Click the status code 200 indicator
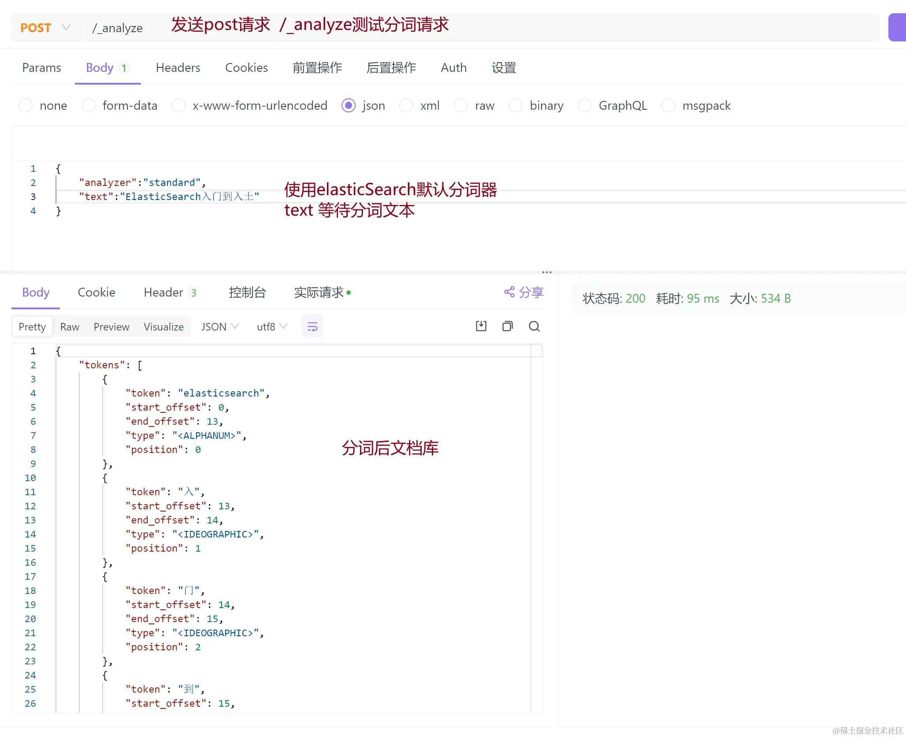The height and width of the screenshot is (738, 906). click(635, 298)
